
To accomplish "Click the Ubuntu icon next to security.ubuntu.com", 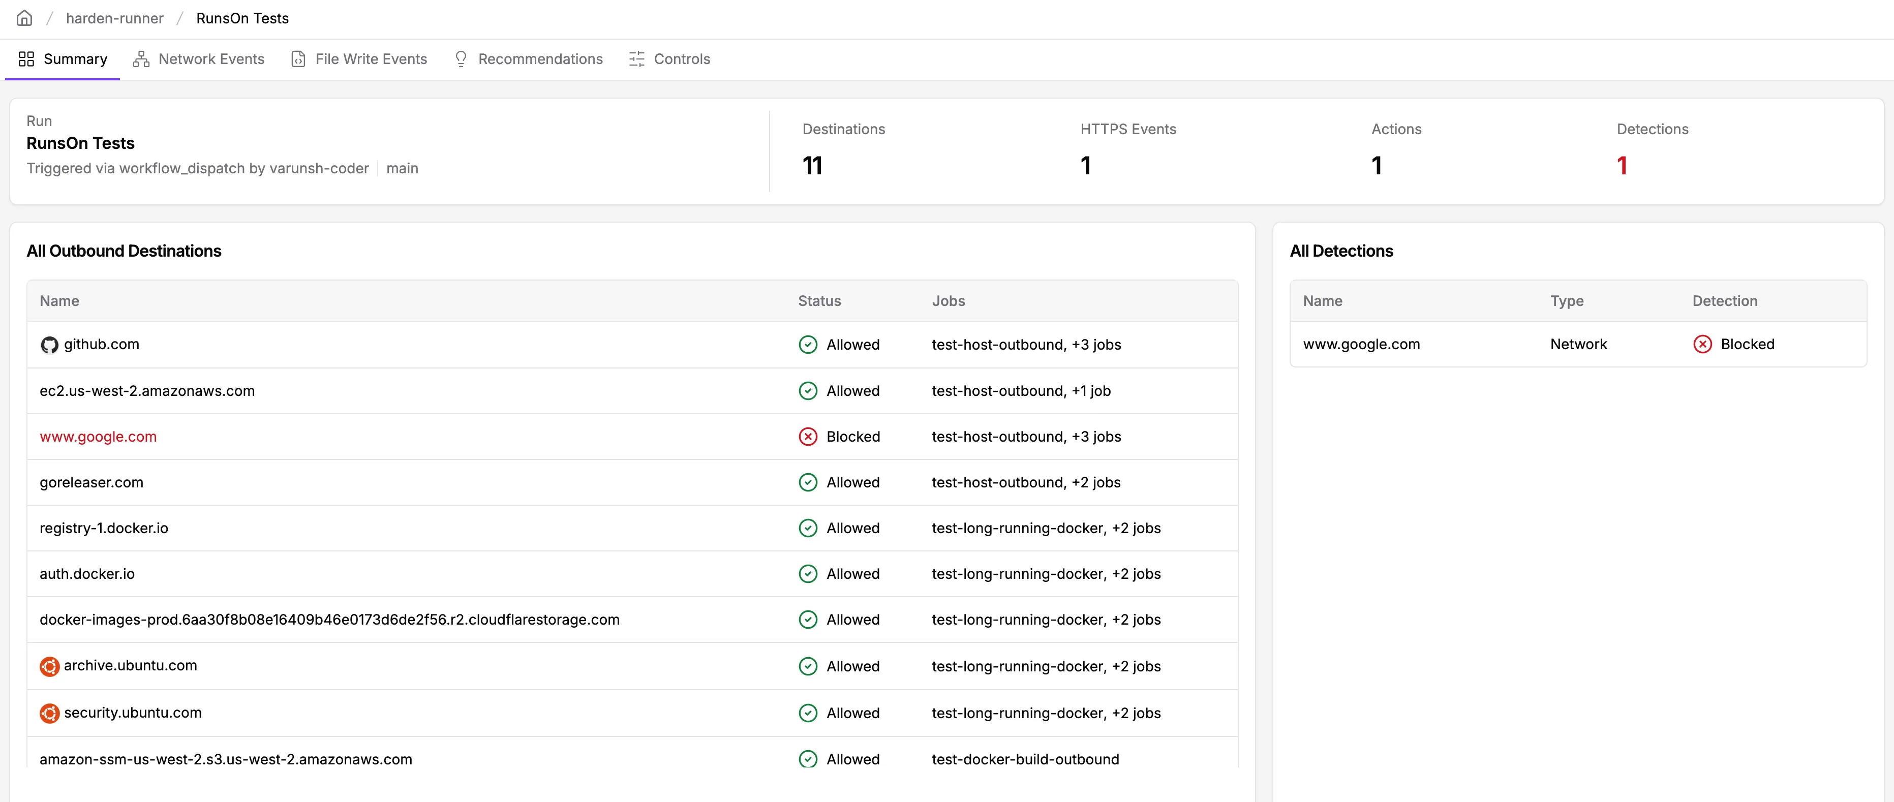I will 48,713.
